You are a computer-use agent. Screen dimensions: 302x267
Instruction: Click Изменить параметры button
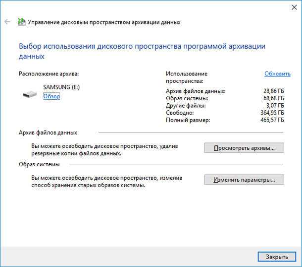[x=244, y=180]
